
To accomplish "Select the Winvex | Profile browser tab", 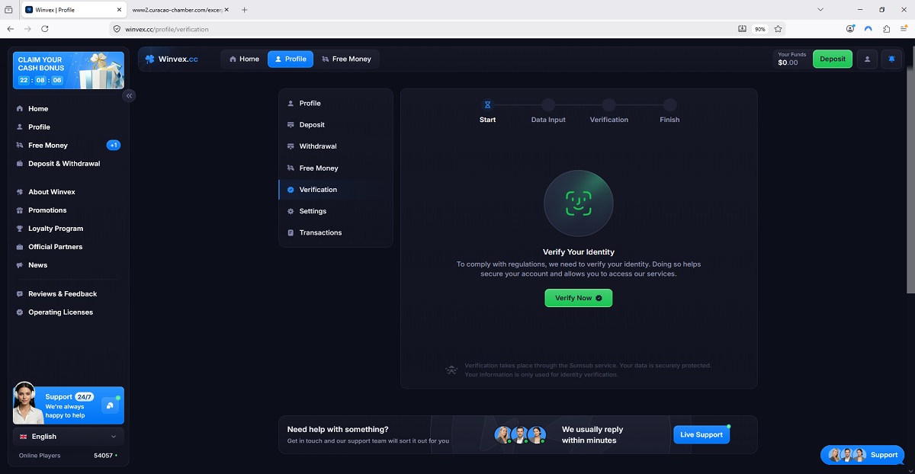I will point(72,10).
